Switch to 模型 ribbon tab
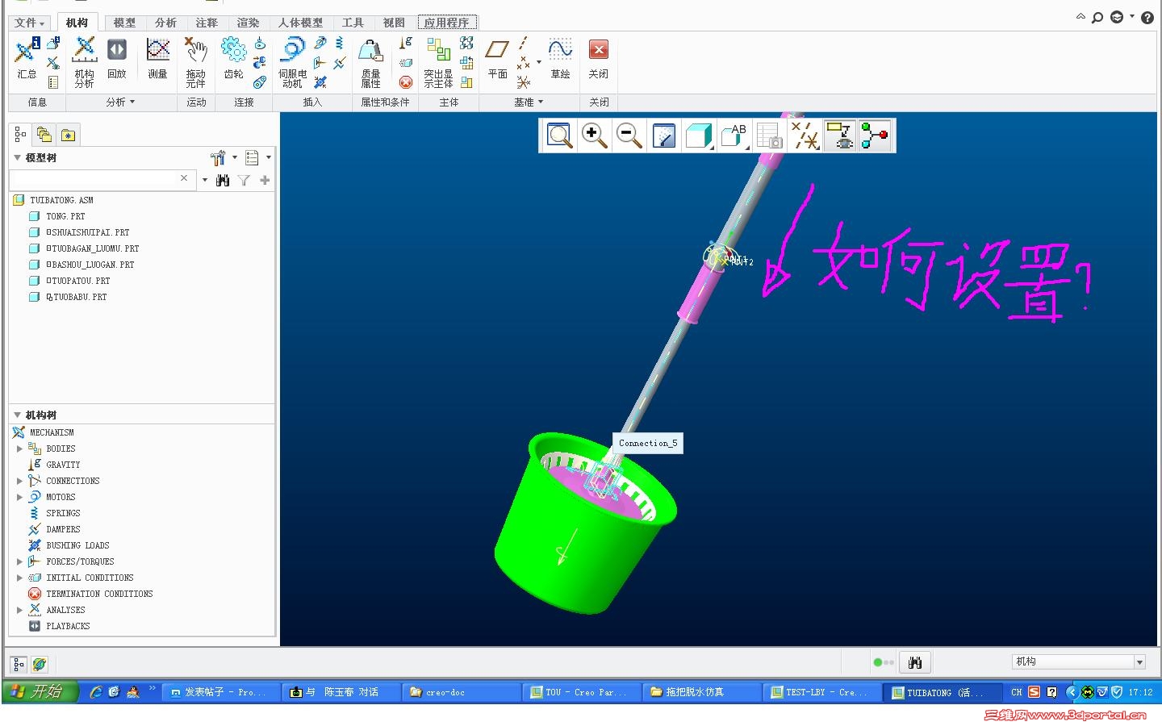 click(x=124, y=23)
